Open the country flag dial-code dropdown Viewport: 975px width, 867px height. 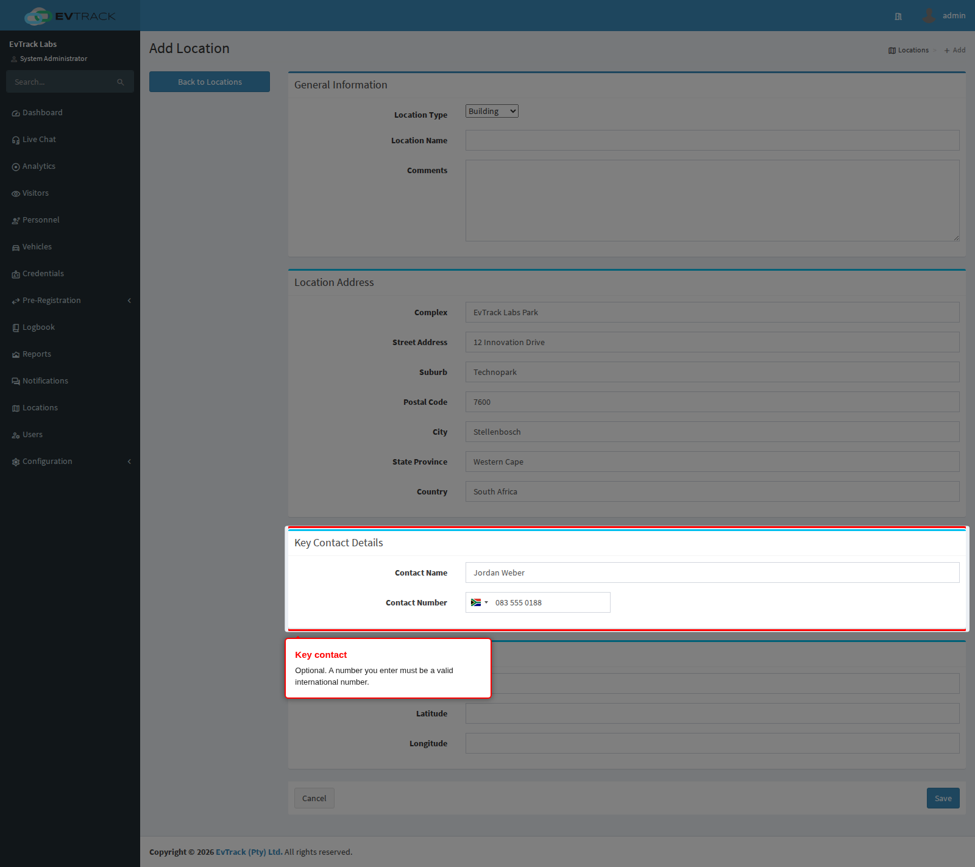tap(480, 602)
